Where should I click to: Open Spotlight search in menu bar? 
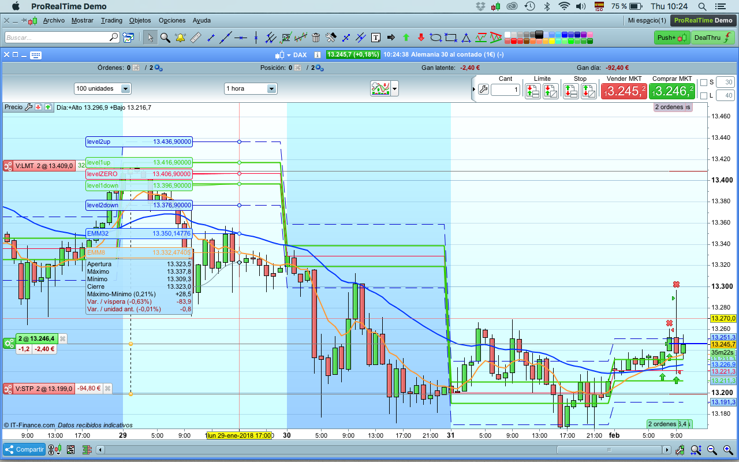[x=702, y=6]
